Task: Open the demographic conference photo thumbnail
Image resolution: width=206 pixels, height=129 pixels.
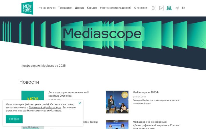Action: point(117,124)
